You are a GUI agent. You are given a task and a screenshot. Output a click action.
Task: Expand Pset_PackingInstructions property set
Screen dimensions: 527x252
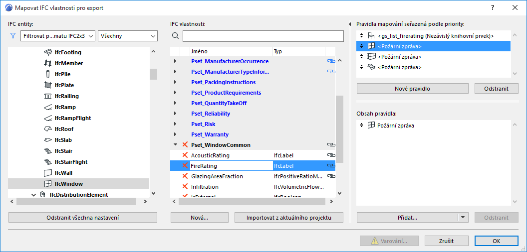[175, 82]
